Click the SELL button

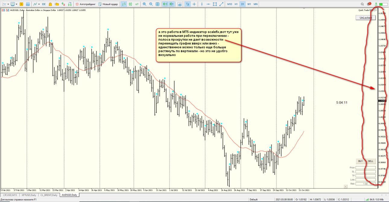point(371,161)
